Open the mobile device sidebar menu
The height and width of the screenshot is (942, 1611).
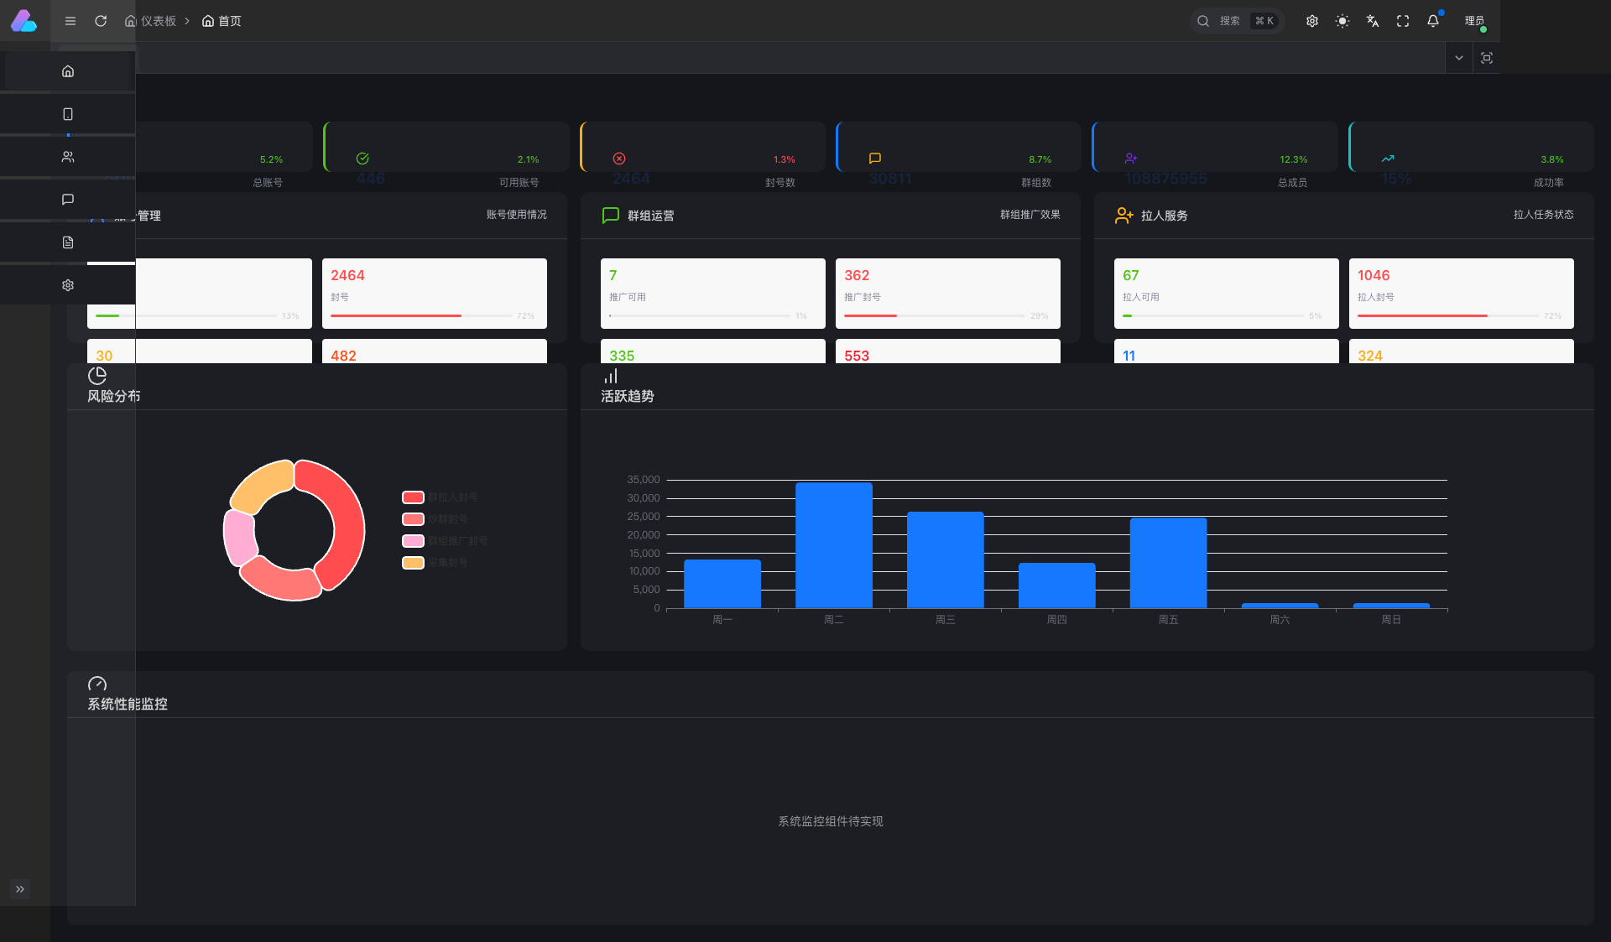tap(68, 114)
